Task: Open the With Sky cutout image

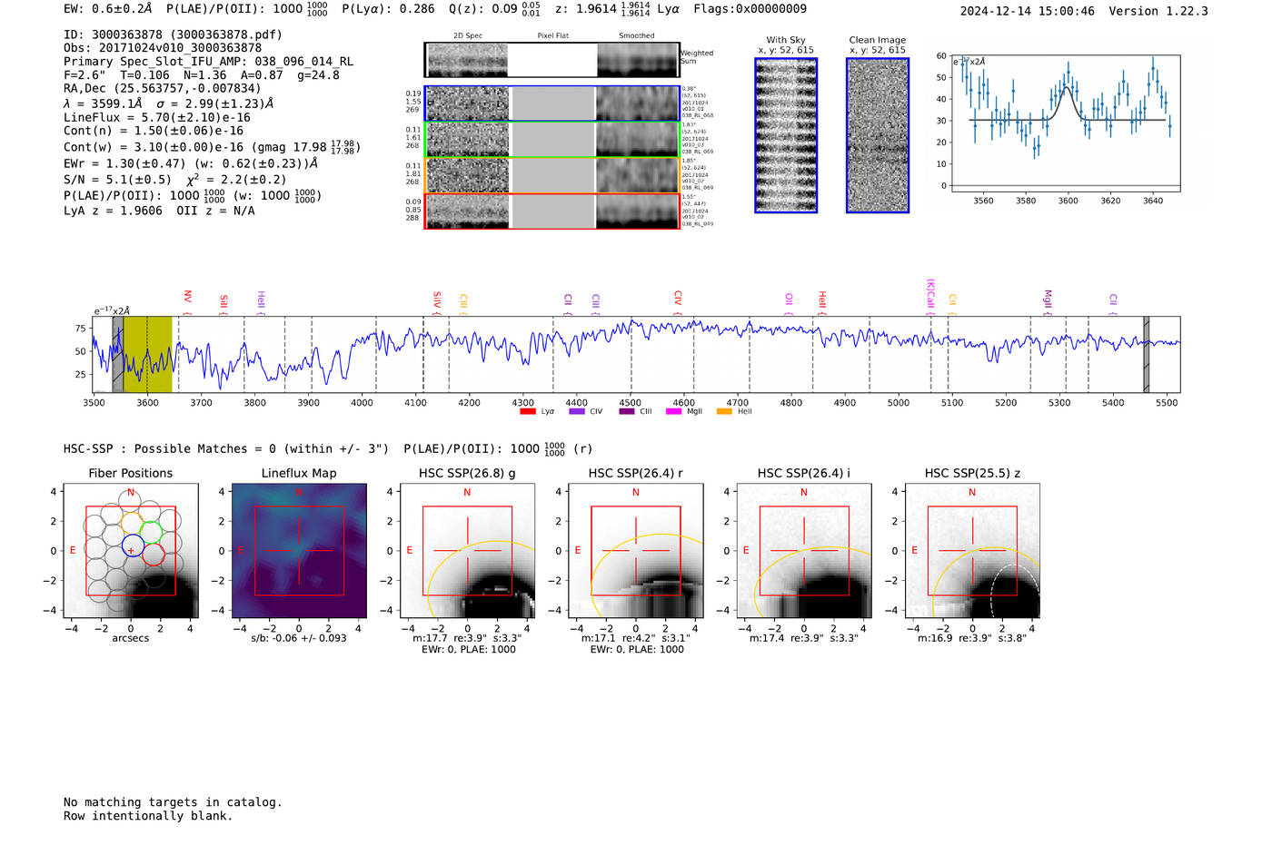Action: pos(786,136)
